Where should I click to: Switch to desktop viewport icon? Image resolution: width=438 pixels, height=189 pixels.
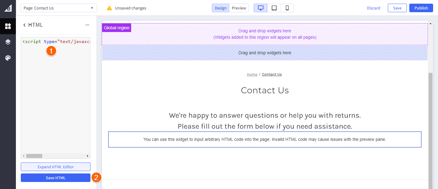pos(261,8)
